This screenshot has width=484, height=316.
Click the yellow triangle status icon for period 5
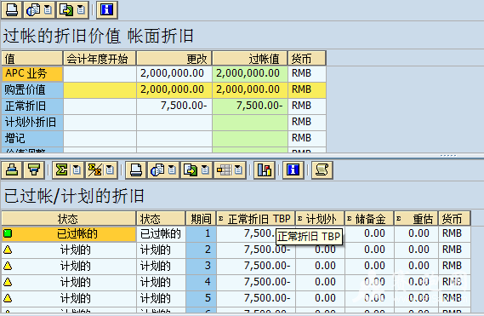[x=8, y=298]
